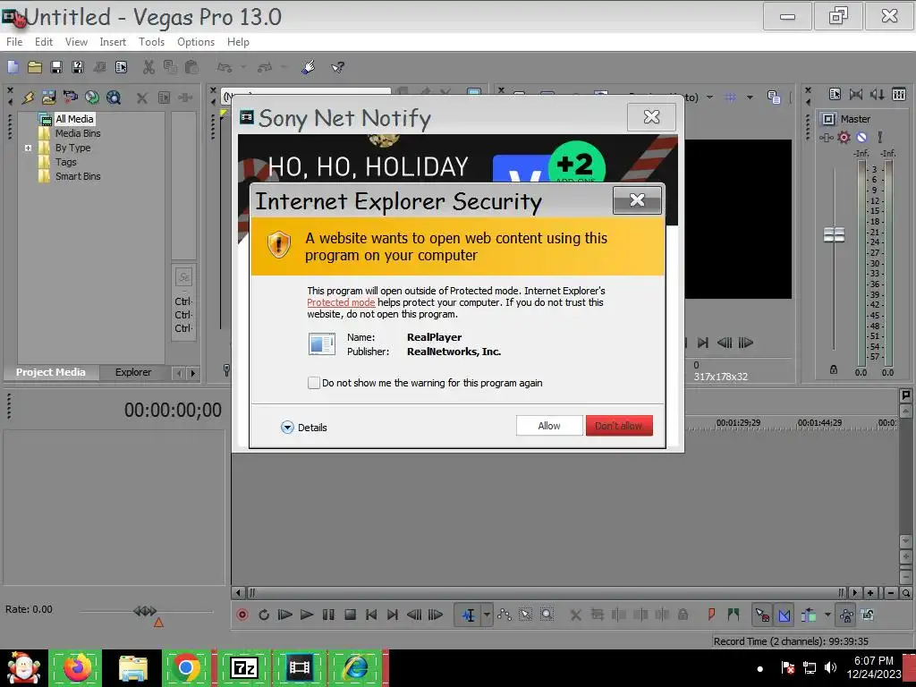Toggle Enable Snapping on the timeline toolbar
This screenshot has height=687, width=916.
[762, 615]
